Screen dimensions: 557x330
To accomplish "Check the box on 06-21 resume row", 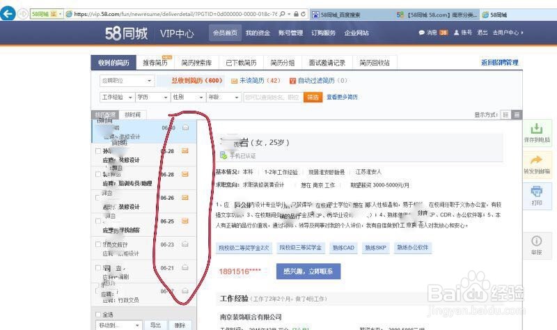I will click(x=98, y=268).
